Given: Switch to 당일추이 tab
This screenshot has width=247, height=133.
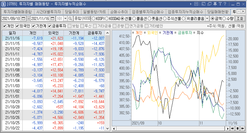Looking at the screenshot, I should point(72,12).
